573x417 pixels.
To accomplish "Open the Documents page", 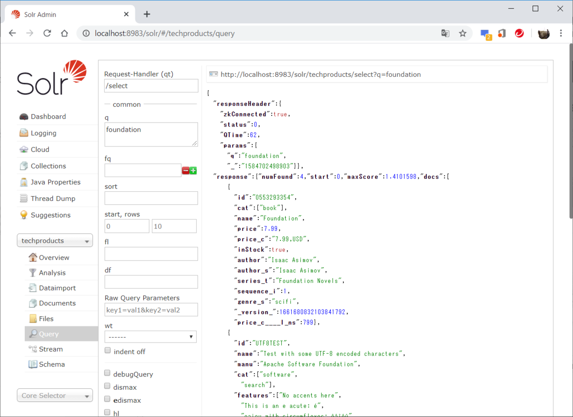I will tap(57, 303).
